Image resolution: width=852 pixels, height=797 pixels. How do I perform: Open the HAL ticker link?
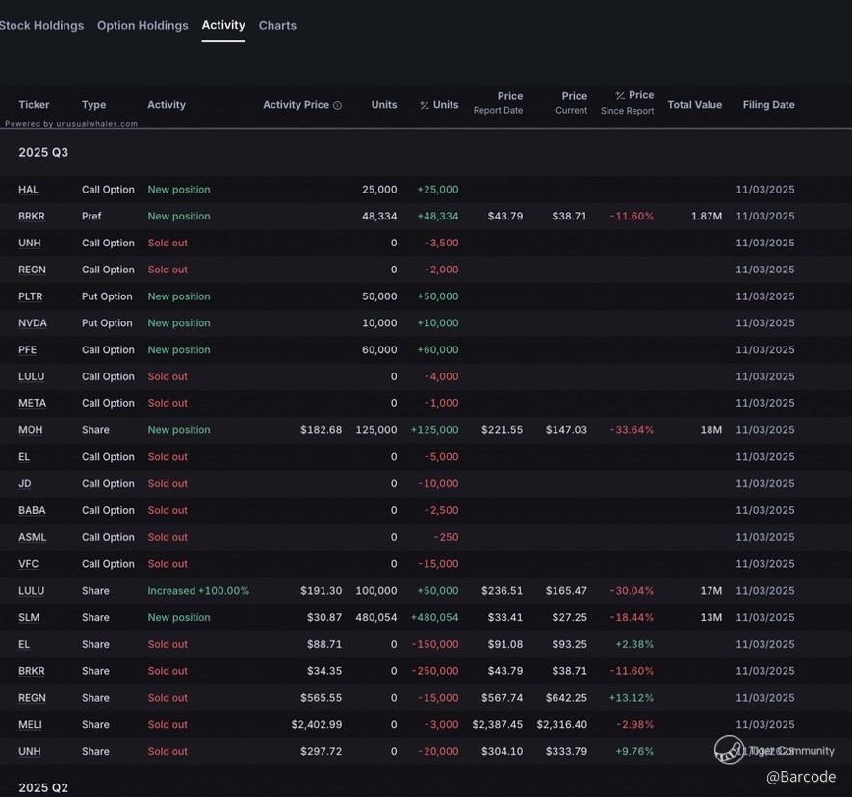pos(28,190)
